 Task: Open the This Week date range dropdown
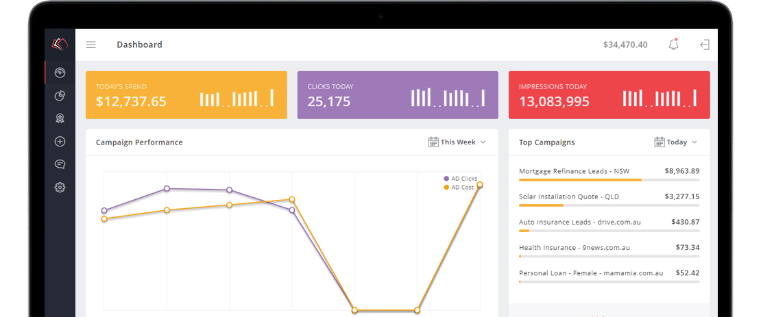coord(457,142)
